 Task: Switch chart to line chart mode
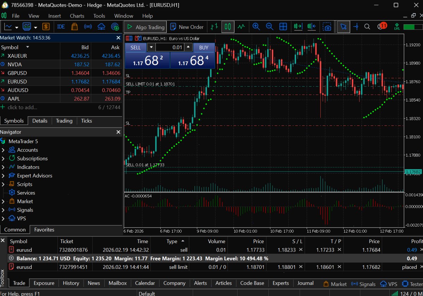click(x=241, y=27)
